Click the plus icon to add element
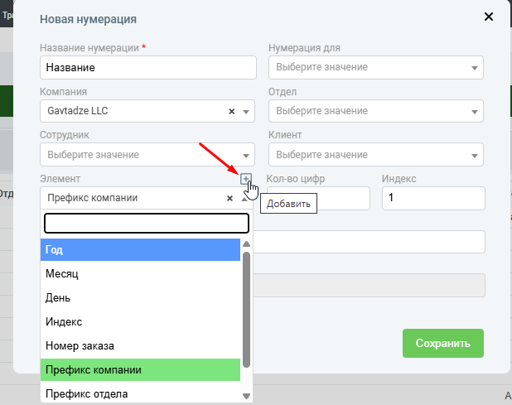 [245, 179]
